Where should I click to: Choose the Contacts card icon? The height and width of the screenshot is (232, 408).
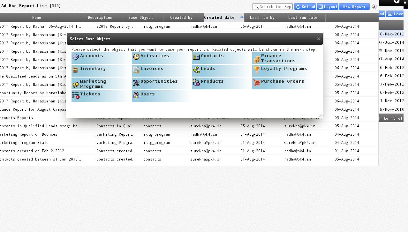(x=196, y=57)
